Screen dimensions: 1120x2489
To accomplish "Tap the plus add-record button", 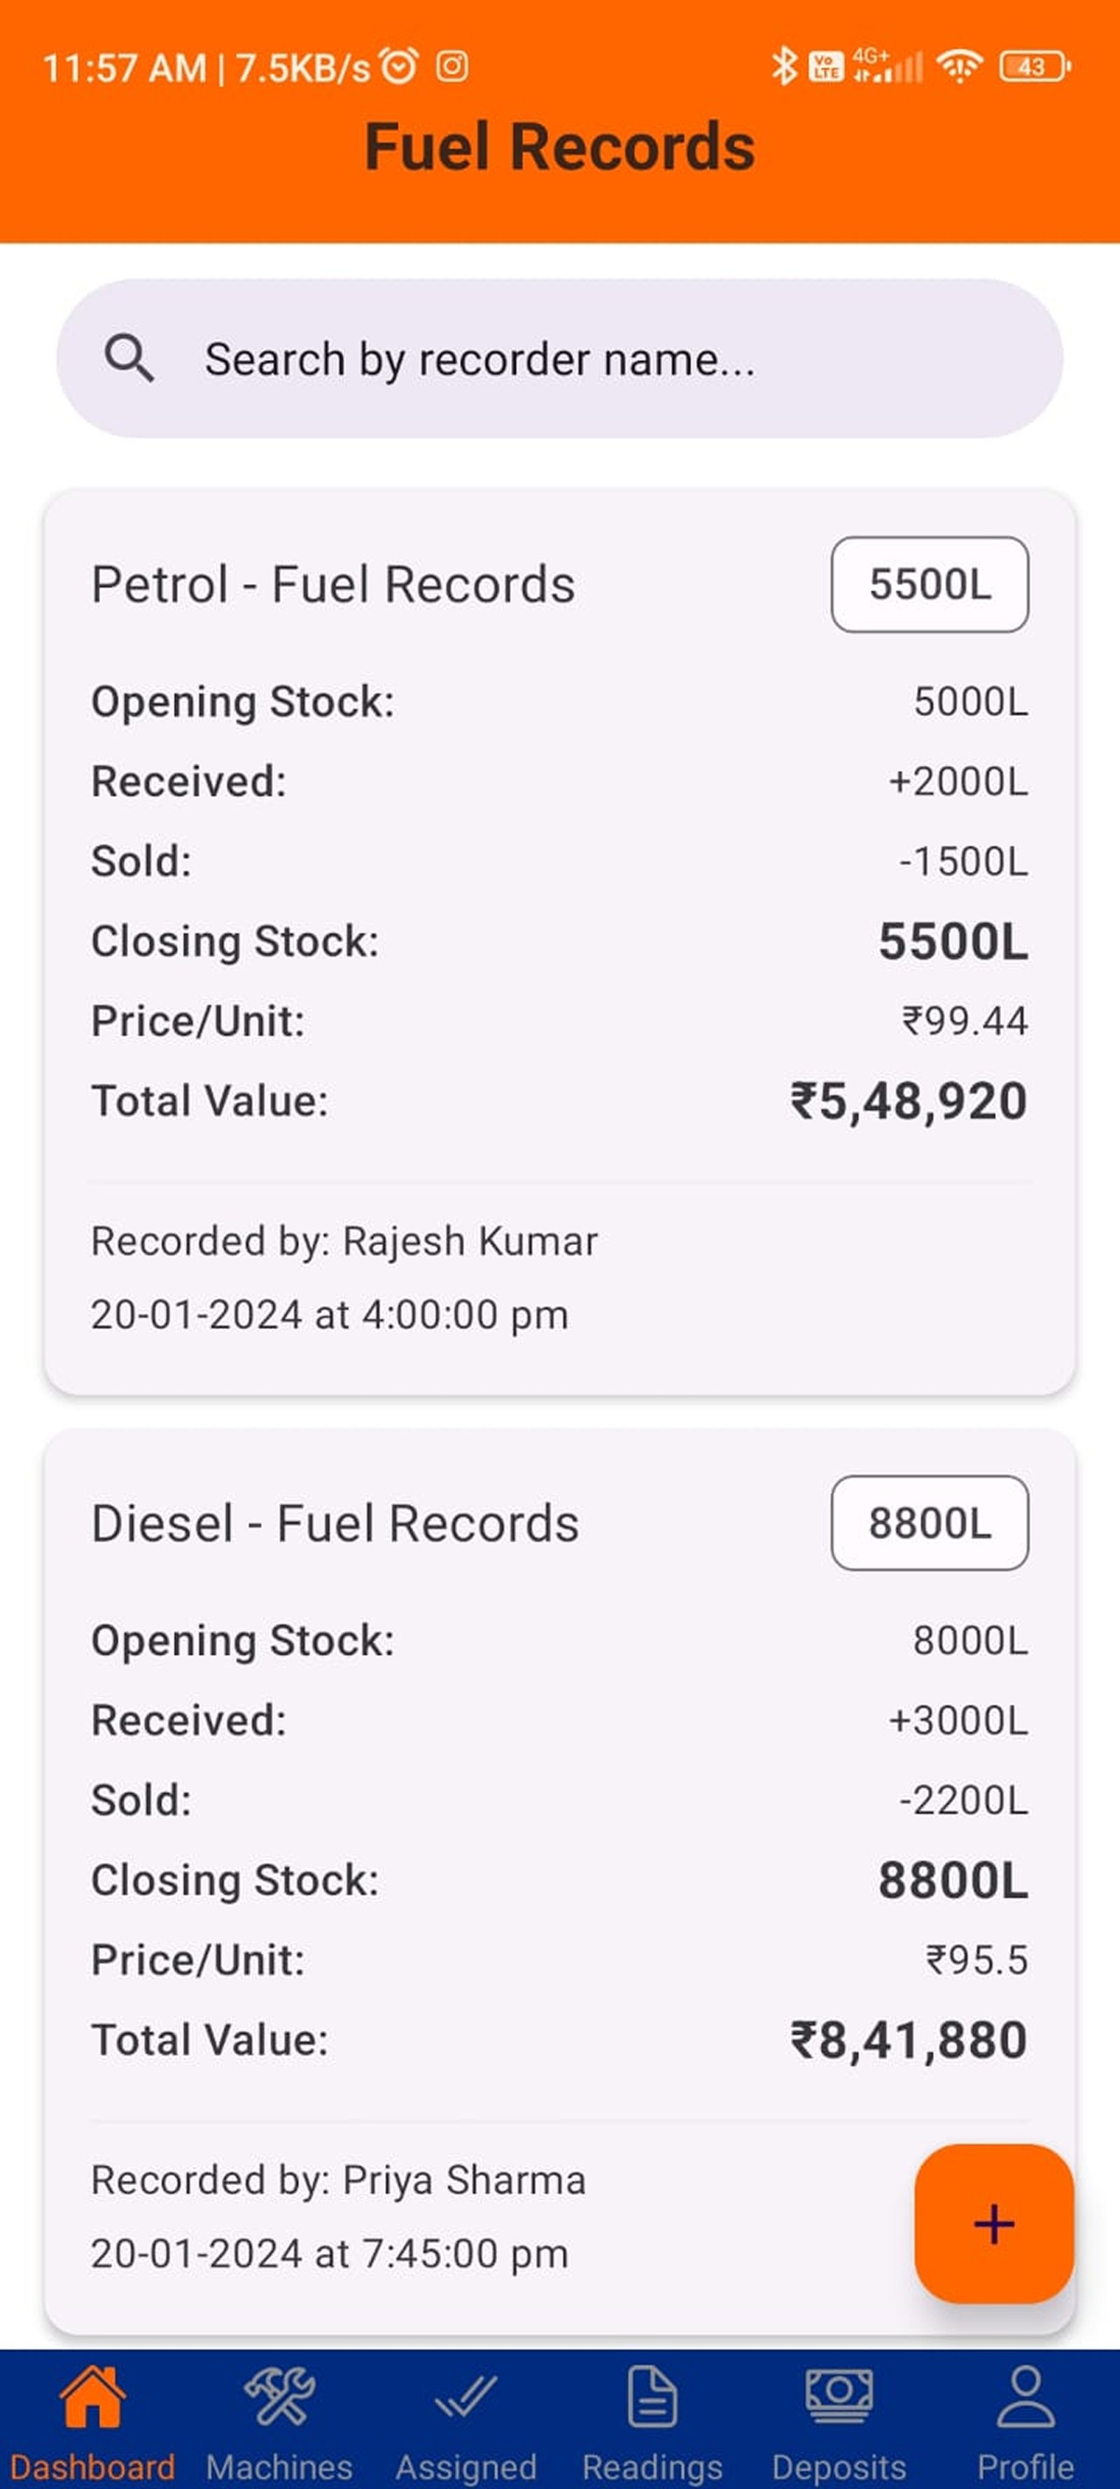I will [x=993, y=2224].
